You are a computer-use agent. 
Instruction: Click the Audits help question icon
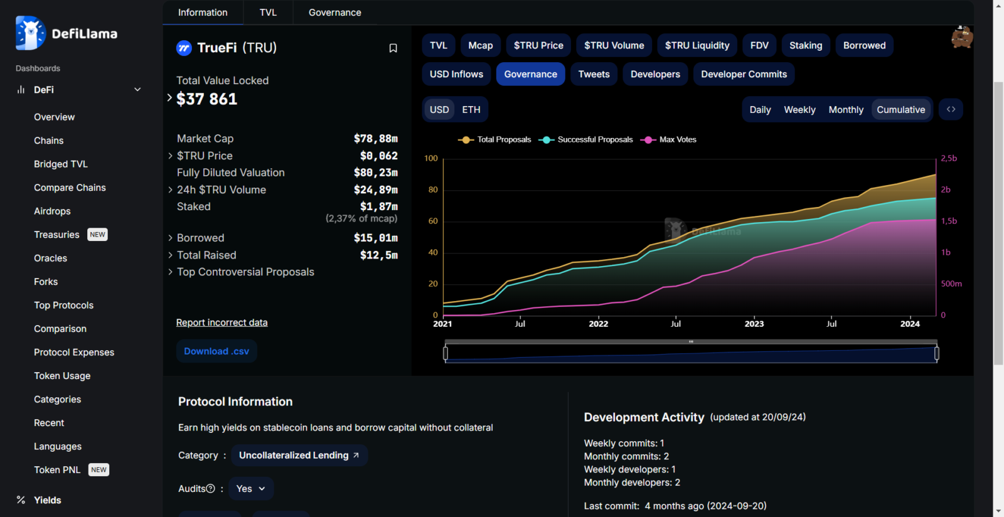211,489
